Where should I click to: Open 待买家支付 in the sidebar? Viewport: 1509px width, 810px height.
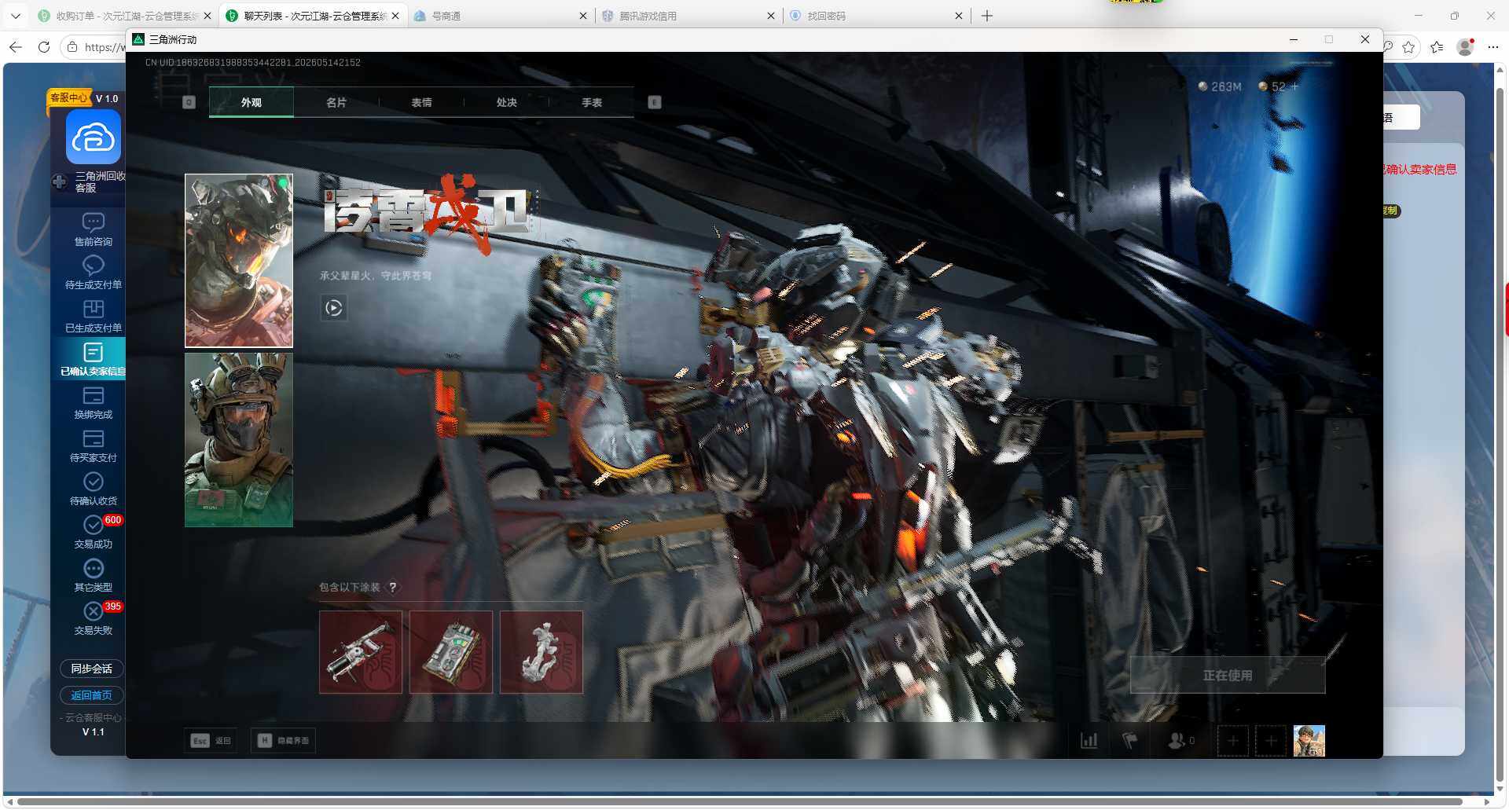(93, 445)
